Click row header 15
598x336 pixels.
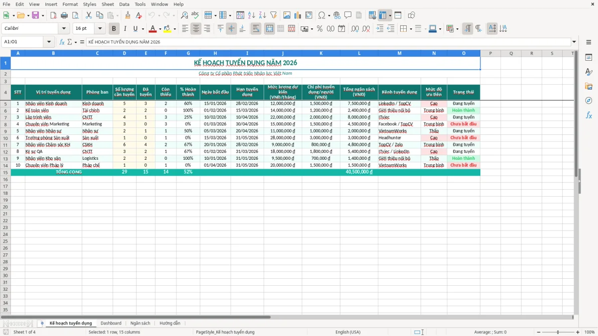pos(5,172)
